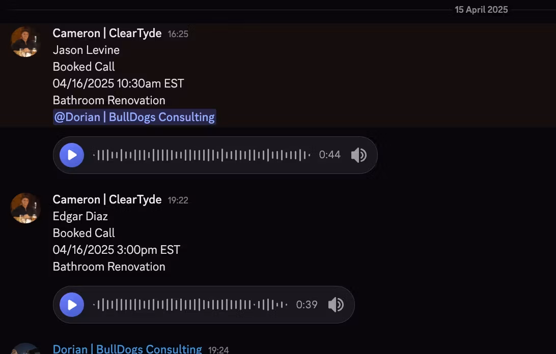Open Cameron's avatar on the Edgar Diaz message
Image resolution: width=556 pixels, height=354 pixels.
(26, 208)
